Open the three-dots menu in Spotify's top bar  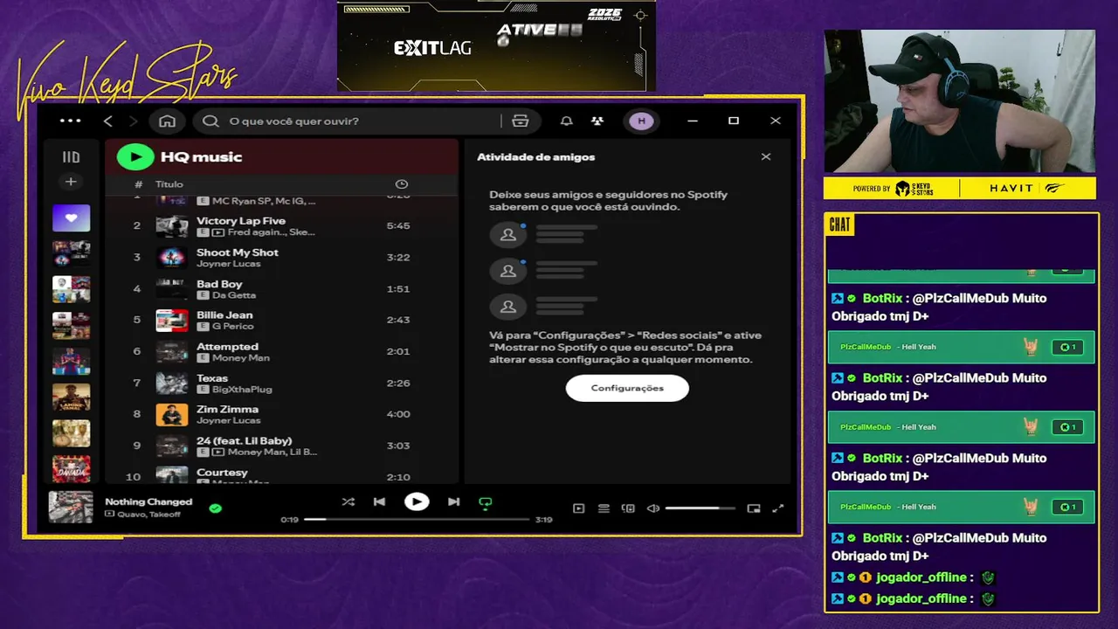[x=70, y=121]
